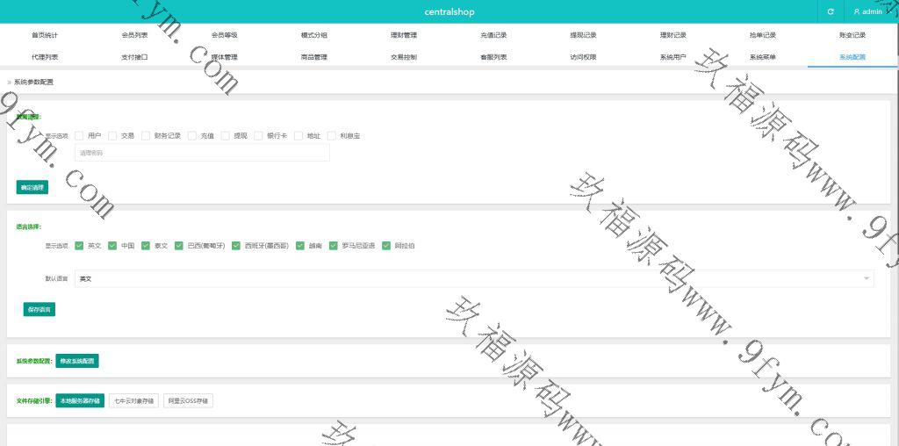
Task: Select 七牛云对象存储 storage engine
Action: (133, 401)
